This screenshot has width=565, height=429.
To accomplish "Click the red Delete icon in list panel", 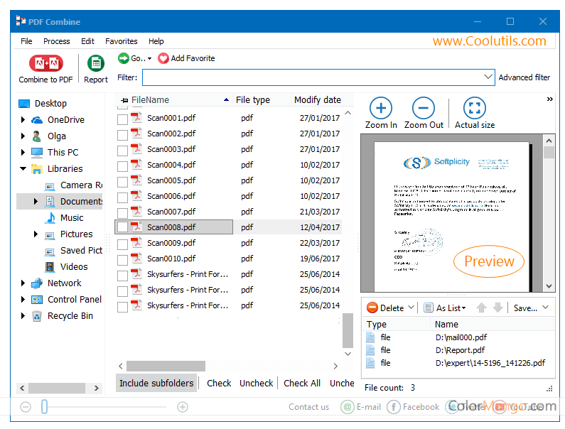I will (372, 308).
